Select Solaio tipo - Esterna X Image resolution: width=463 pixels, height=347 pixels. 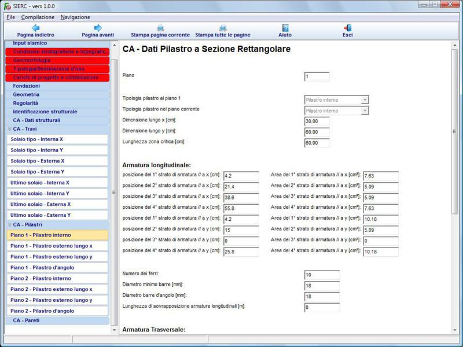(x=57, y=161)
